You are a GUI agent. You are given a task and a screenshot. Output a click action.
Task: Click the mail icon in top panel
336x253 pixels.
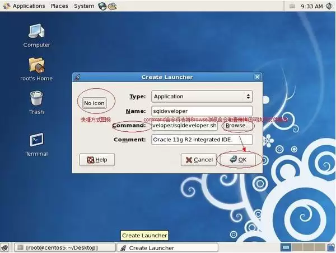click(112, 6)
